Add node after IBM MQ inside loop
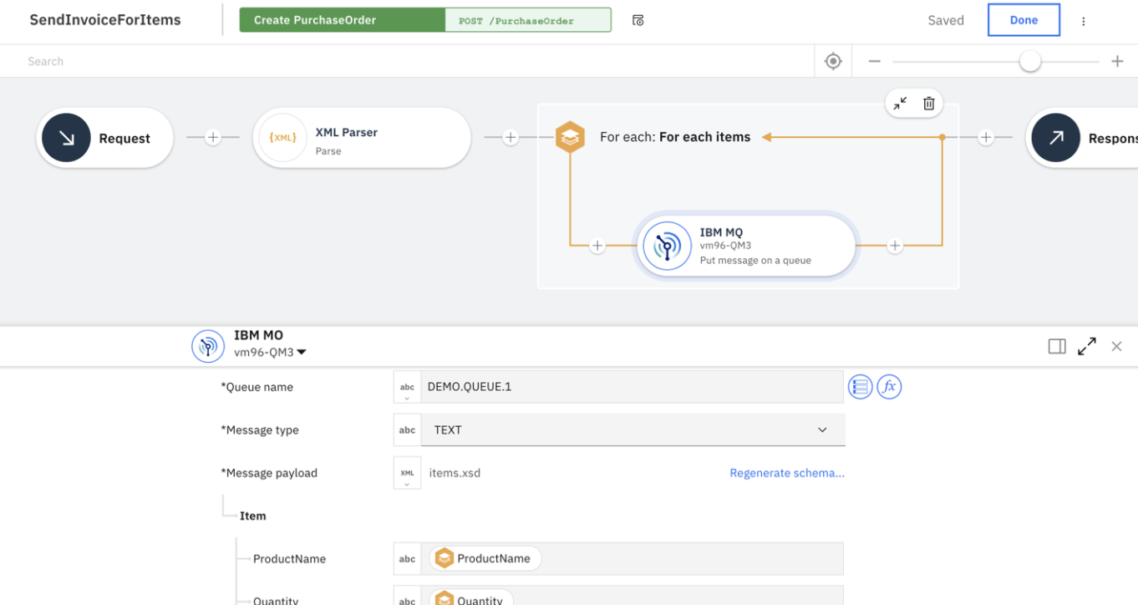1138x605 pixels. (895, 246)
